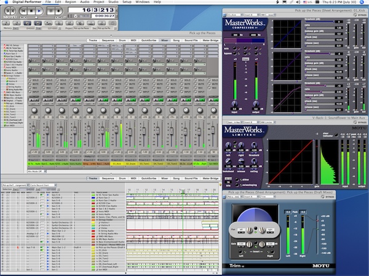The image size is (369, 276).
Task: Click the transport Record button
Action: (x=58, y=11)
